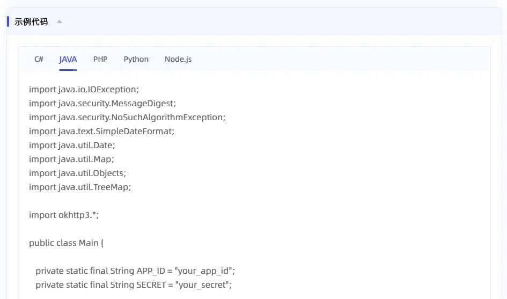Select the JAVA code tab
The height and width of the screenshot is (299, 507).
coord(68,59)
